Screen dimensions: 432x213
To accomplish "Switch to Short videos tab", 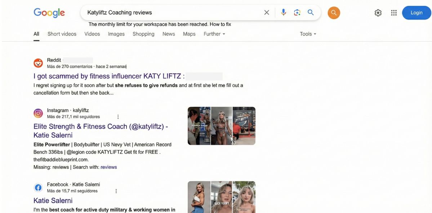I will (x=62, y=34).
